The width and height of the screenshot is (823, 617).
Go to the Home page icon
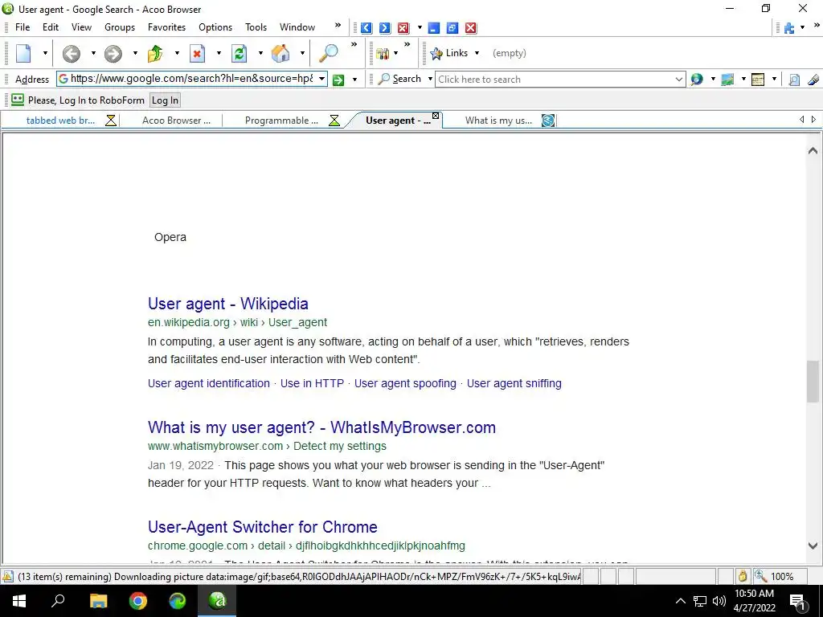click(x=280, y=54)
